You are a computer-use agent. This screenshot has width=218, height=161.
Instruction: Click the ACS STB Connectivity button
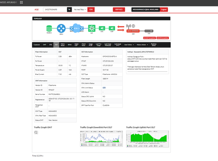(x=163, y=38)
